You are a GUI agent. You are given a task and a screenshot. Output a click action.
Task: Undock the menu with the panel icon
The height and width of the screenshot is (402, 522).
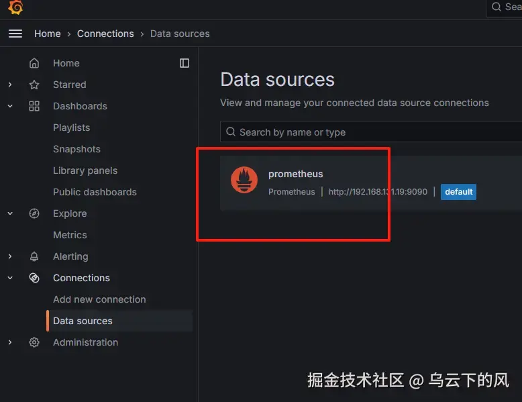pos(185,63)
